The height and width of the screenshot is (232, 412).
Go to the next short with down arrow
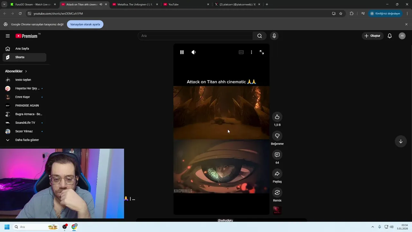point(401,141)
